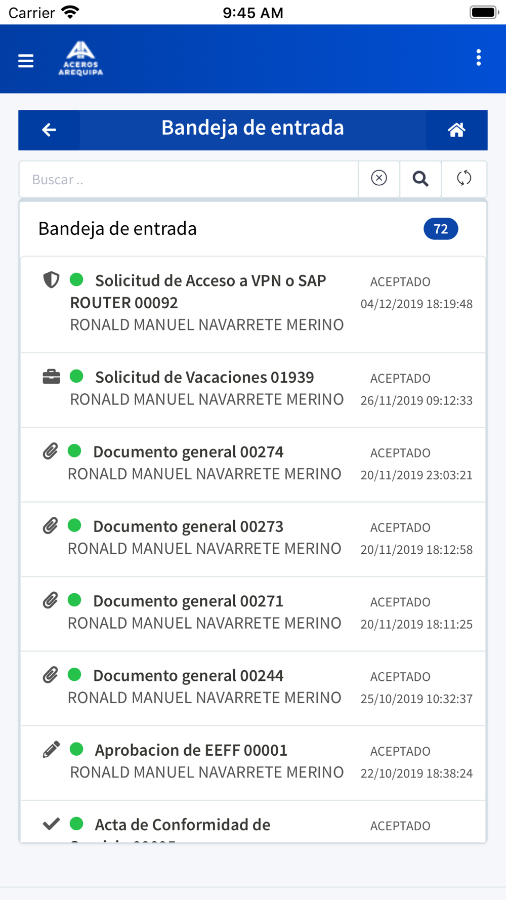Click the 72 count badge
Screen dimensions: 506x900
click(441, 229)
